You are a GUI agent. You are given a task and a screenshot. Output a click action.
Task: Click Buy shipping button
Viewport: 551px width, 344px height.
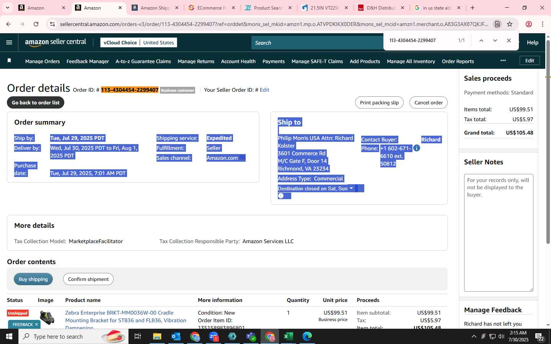click(33, 279)
